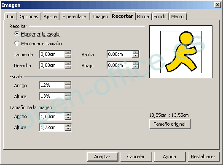Decrease image Altura size down arrow

(x=68, y=129)
